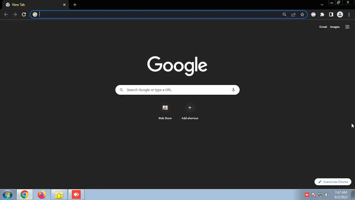Screen dimensions: 355x200
Task: Launch Firefox from taskbar
Action: (42, 195)
